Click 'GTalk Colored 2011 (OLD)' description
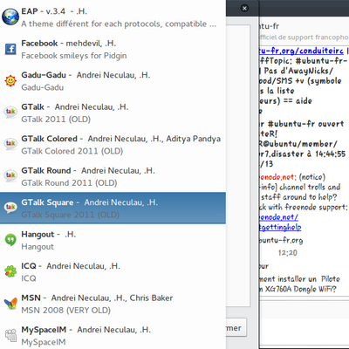 click(72, 151)
